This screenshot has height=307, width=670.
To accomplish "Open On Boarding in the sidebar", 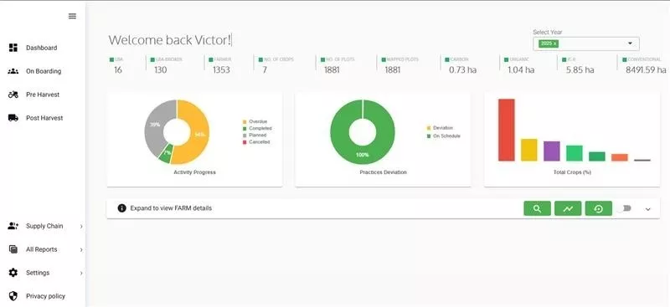I will coord(44,71).
